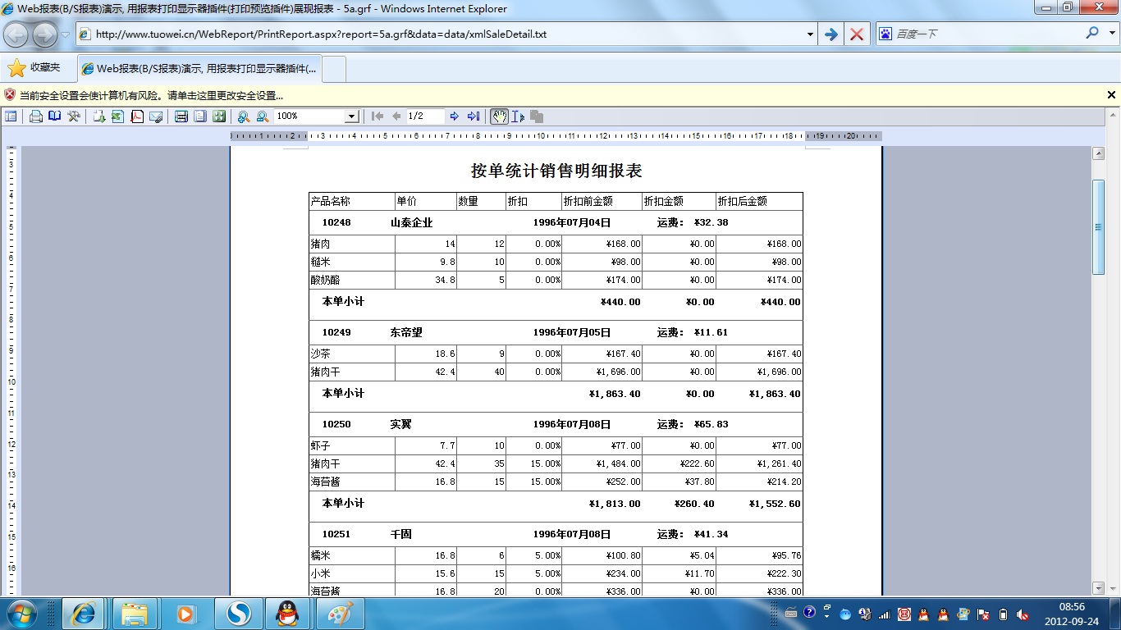Image resolution: width=1121 pixels, height=630 pixels.
Task: Toggle the text selection tool
Action: (518, 116)
